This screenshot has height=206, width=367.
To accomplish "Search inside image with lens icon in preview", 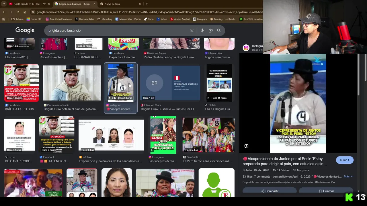I will 246,146.
